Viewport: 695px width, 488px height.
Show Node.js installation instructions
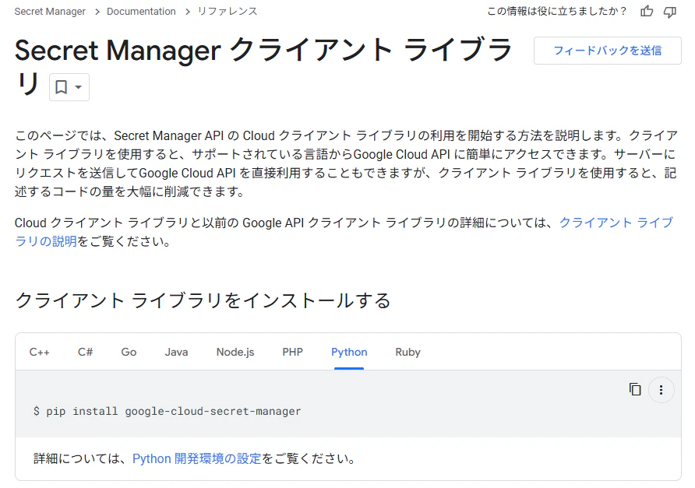pyautogui.click(x=235, y=352)
